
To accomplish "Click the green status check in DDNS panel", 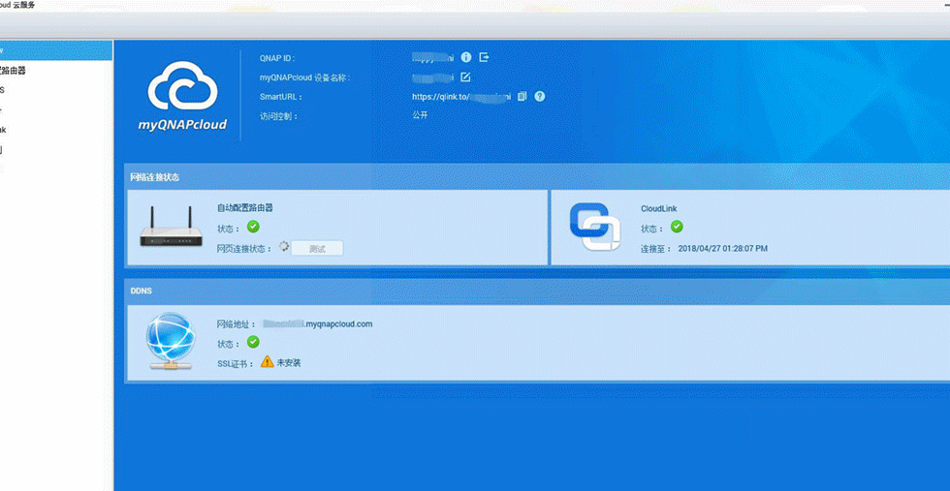I will coord(253,342).
